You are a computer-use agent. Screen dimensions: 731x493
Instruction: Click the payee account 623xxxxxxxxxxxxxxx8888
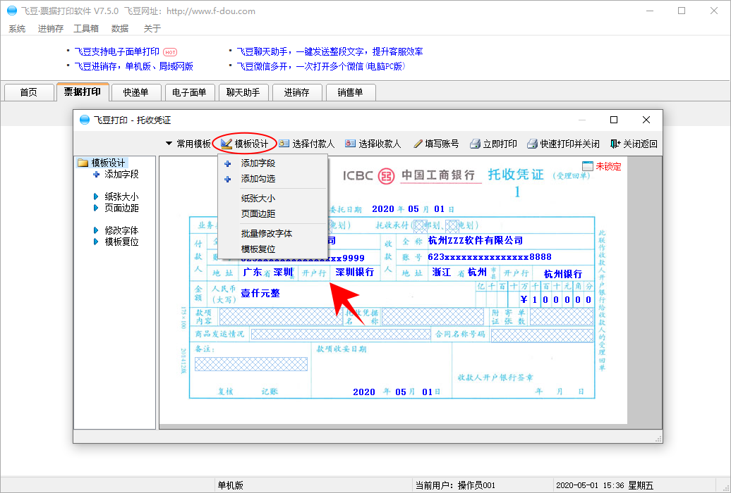point(490,257)
